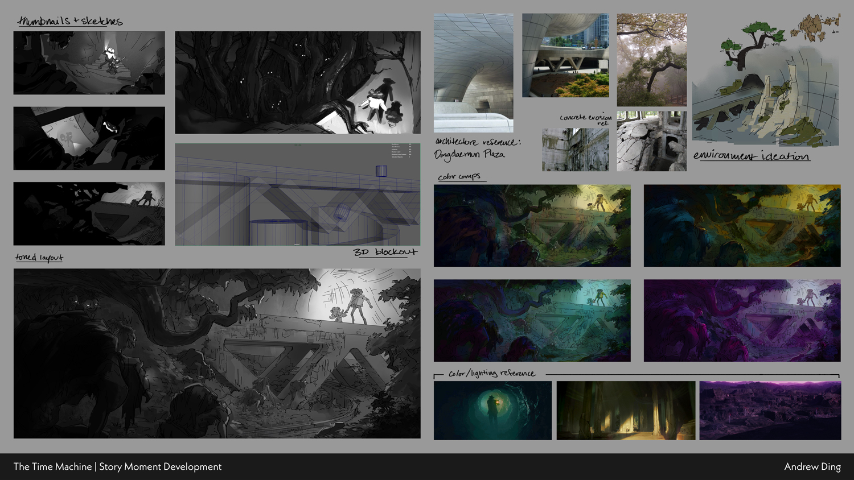Choose the purple color comp
The width and height of the screenshot is (854, 480).
[742, 320]
